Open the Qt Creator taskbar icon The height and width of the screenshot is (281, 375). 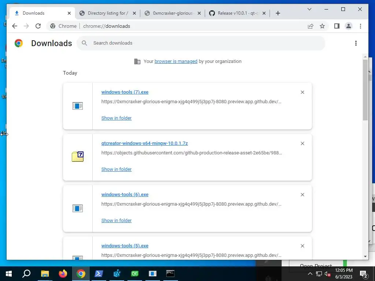click(x=135, y=274)
